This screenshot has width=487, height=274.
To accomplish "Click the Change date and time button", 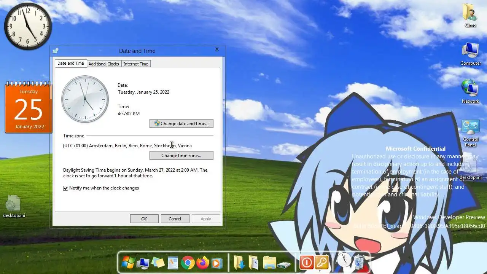I will point(181,124).
